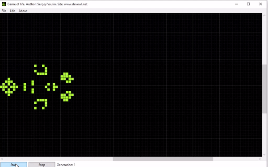Click the horizontal scrollbar thumb
This screenshot has height=167, width=268.
pos(163,159)
